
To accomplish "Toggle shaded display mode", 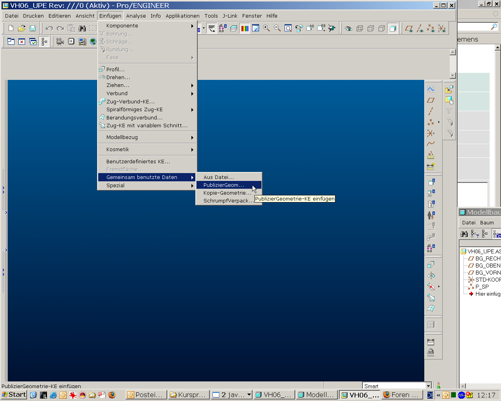I will (x=393, y=28).
